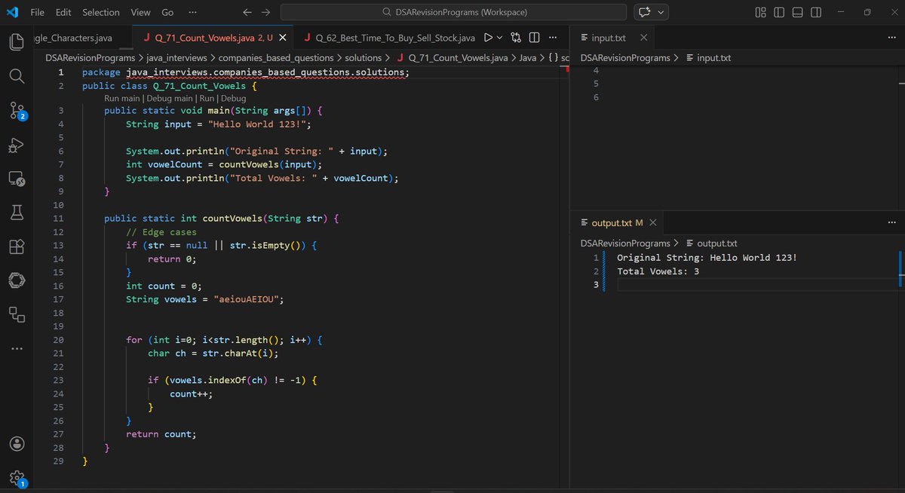Open the Run dropdown next to play button
The height and width of the screenshot is (493, 905).
pos(500,38)
